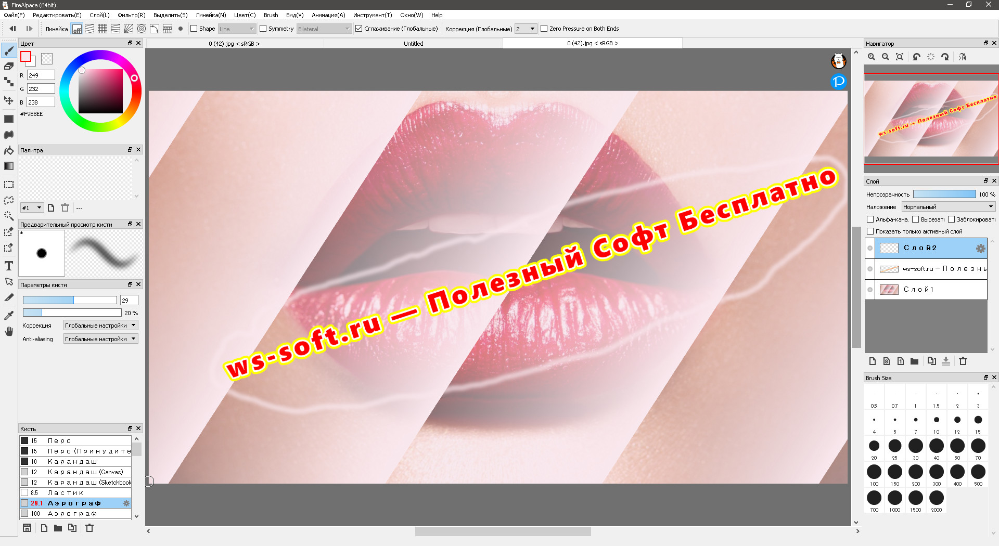
Task: Adjust the brush size slider
Action: click(x=70, y=300)
